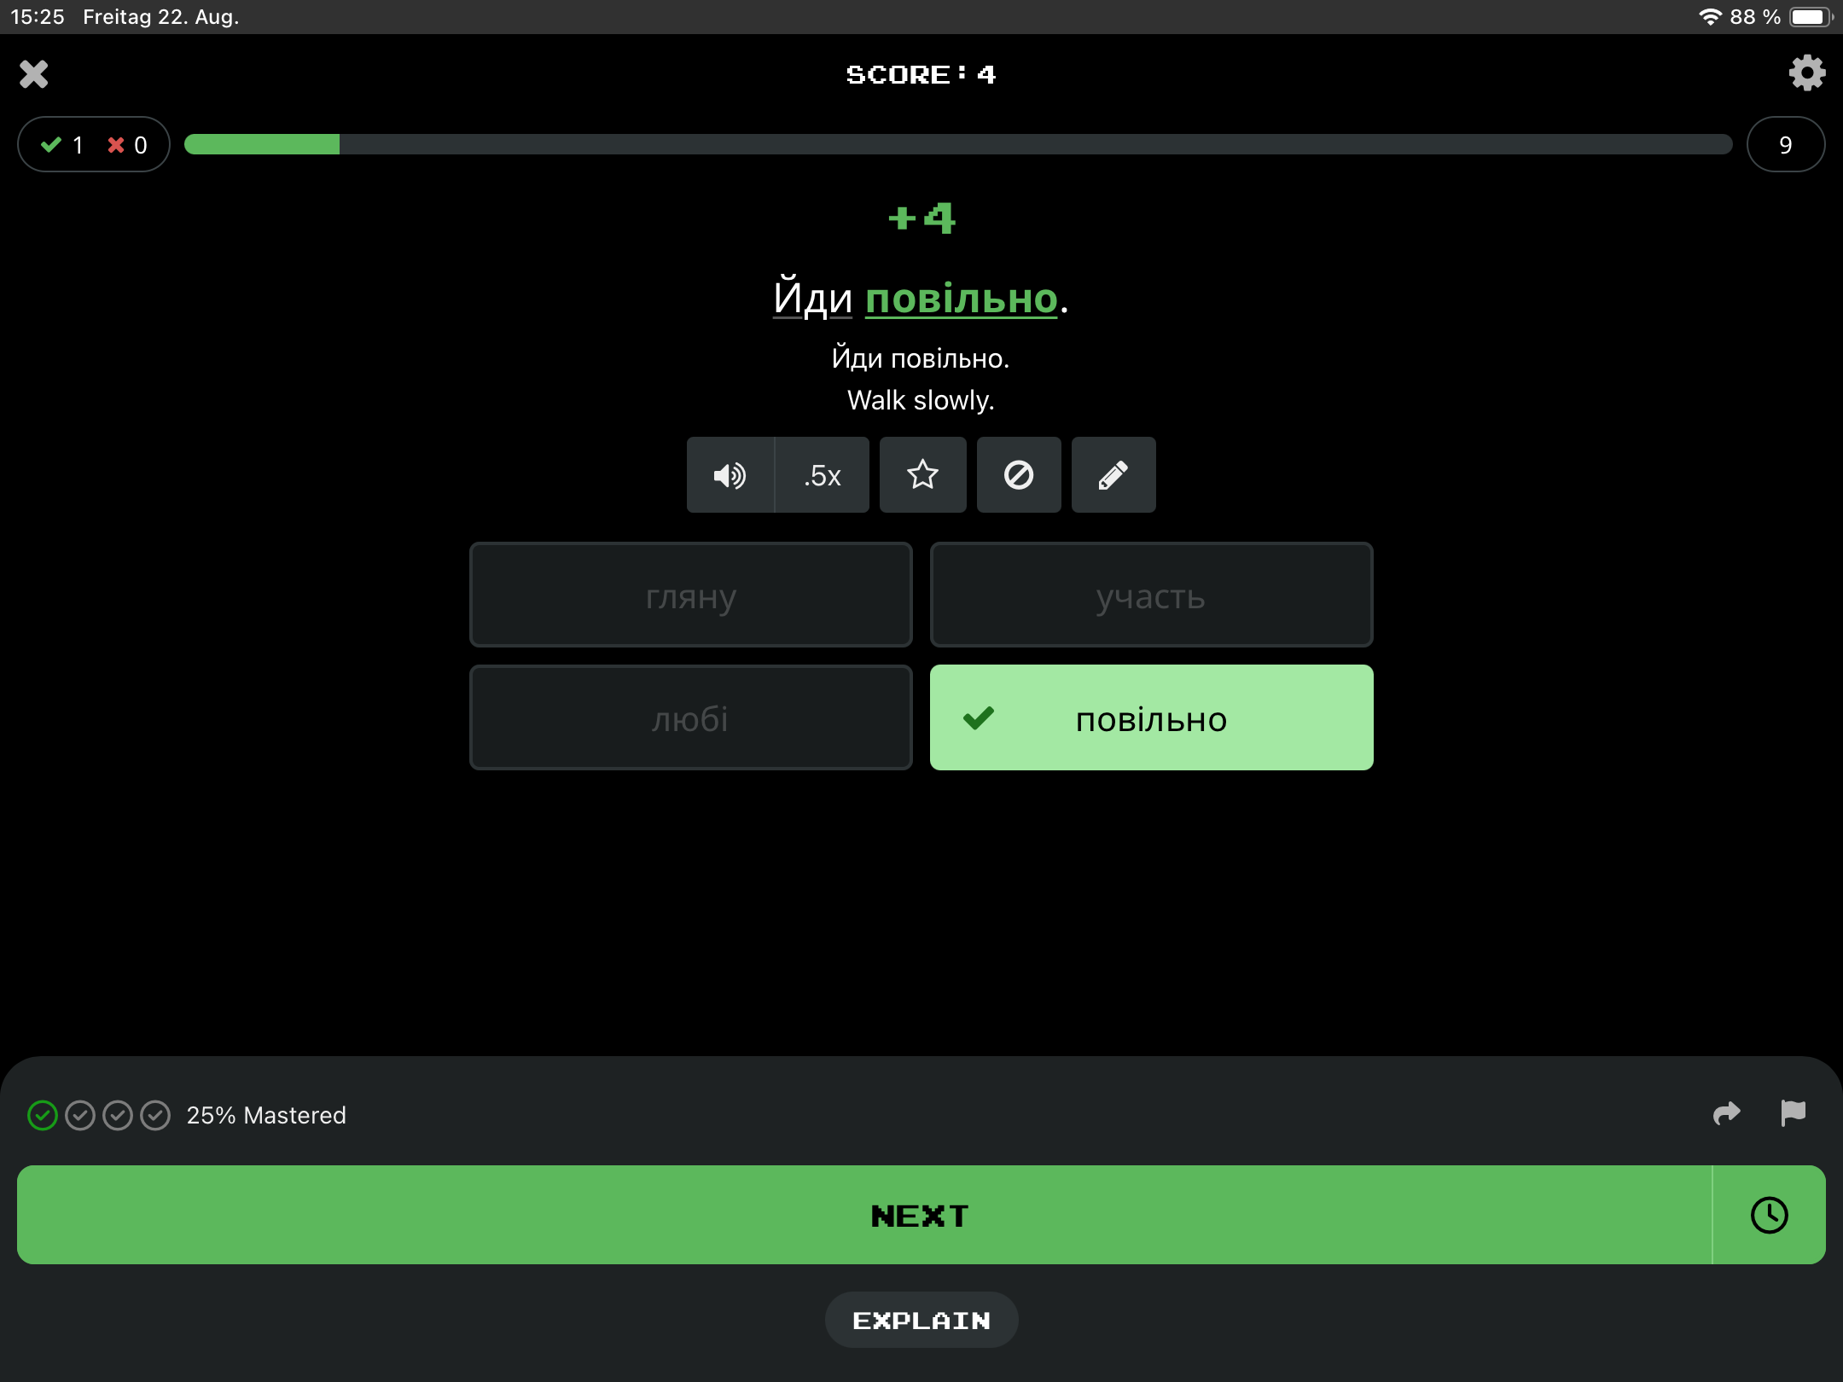Favorite this sentence with the star icon

(923, 475)
